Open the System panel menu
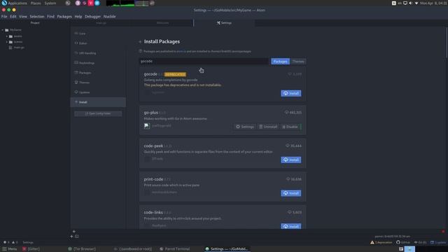The height and width of the screenshot is (252, 448). (x=50, y=3)
